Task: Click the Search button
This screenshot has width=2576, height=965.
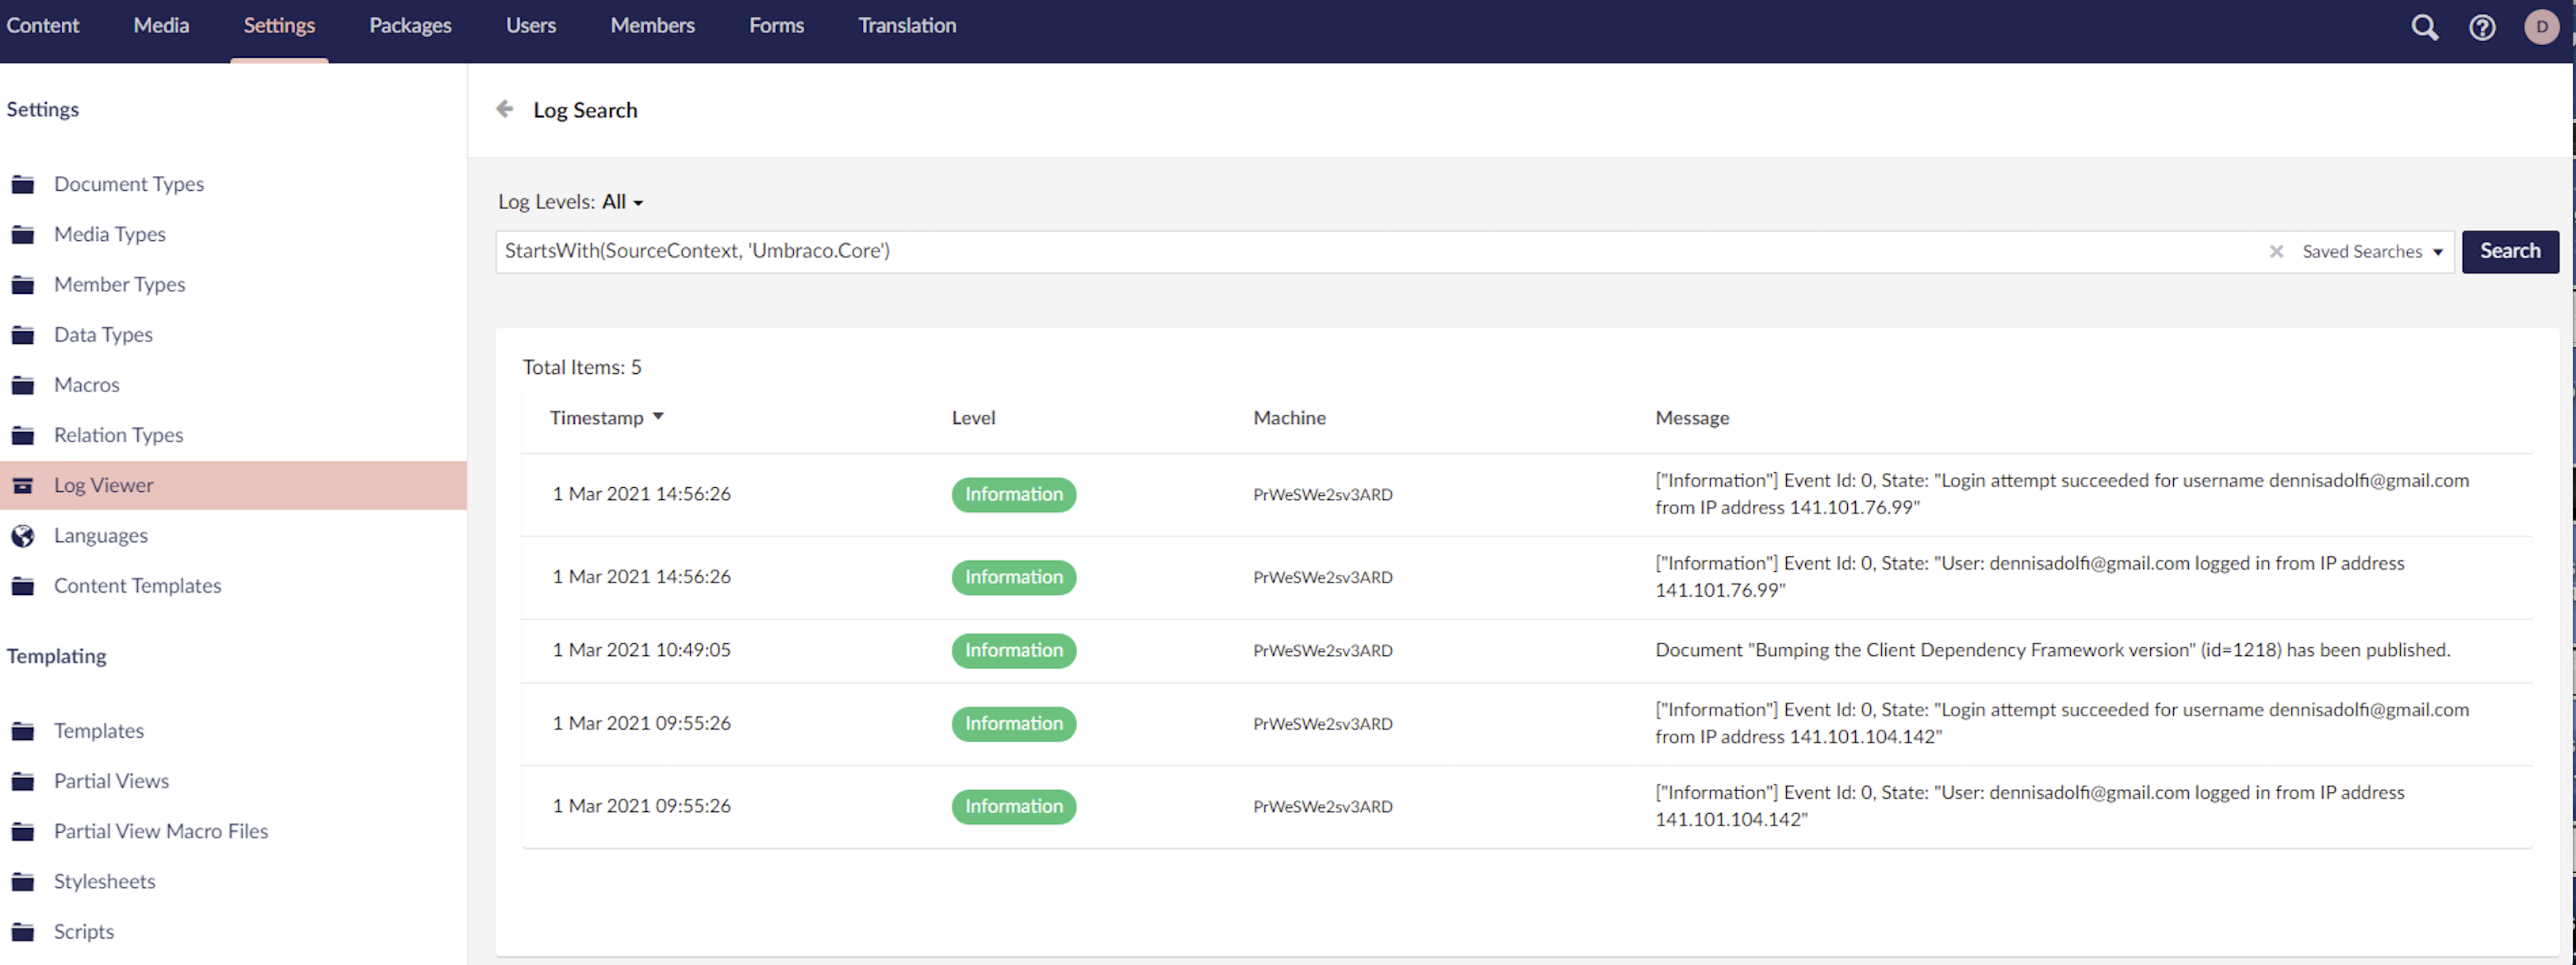Action: 2509,252
